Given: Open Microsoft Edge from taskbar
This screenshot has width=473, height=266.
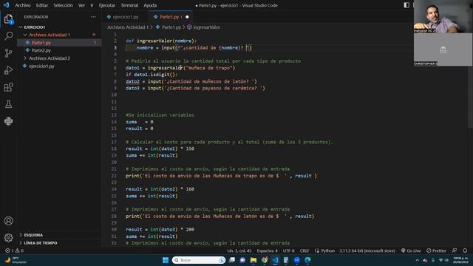Looking at the screenshot, I should click(x=307, y=260).
